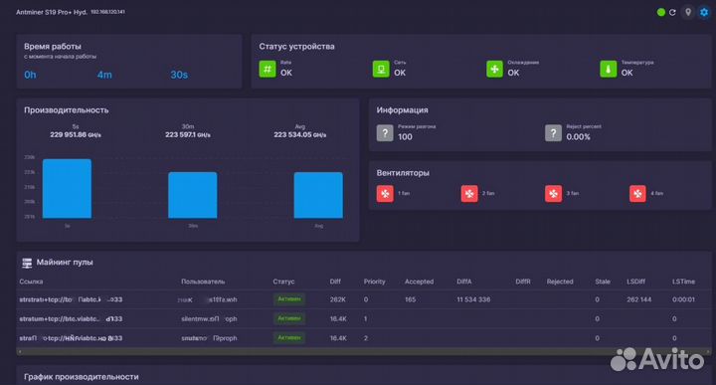The width and height of the screenshot is (716, 385).
Task: Click the question icon beside value 100
Action: [x=385, y=133]
